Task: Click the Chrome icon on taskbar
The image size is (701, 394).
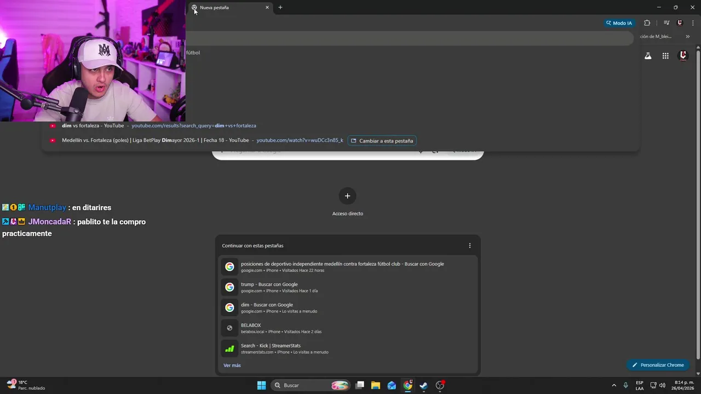Action: [x=408, y=385]
